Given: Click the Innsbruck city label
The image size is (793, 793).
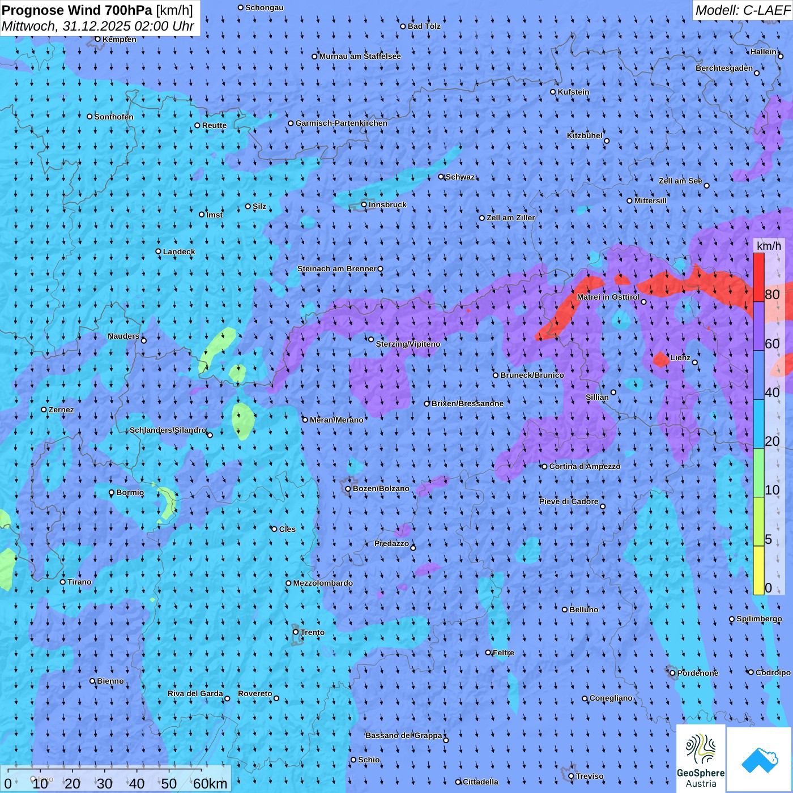Looking at the screenshot, I should click(x=387, y=204).
